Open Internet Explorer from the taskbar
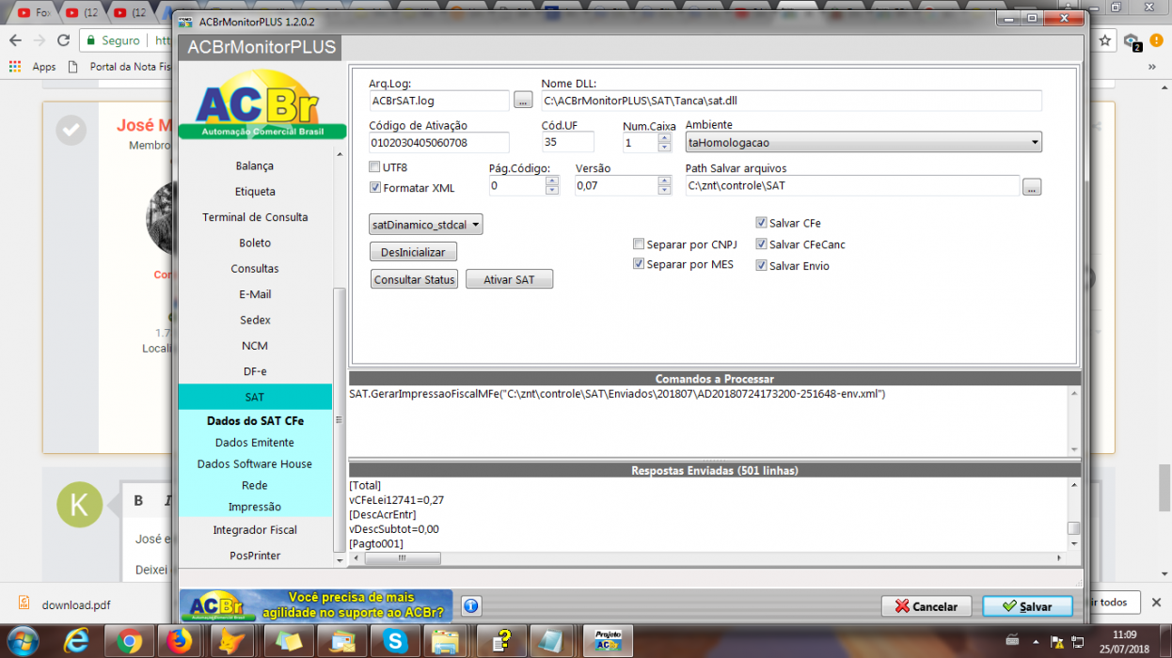The width and height of the screenshot is (1172, 658). pos(75,642)
